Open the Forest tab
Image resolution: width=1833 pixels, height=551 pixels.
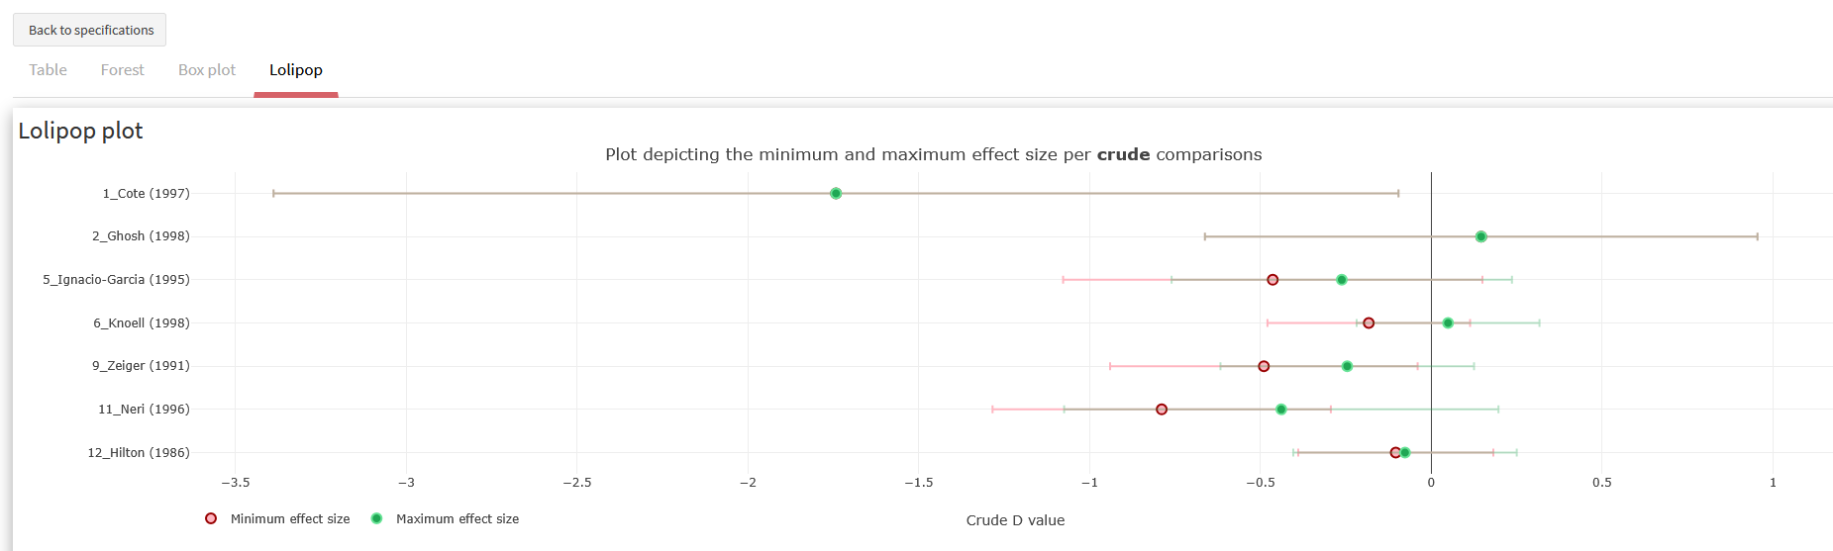coord(122,70)
